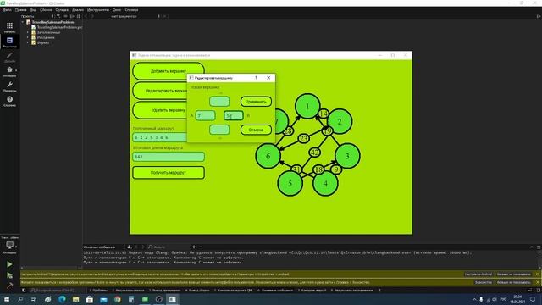Open the Проблемы output tab
The height and width of the screenshot is (305, 542).
point(98,291)
